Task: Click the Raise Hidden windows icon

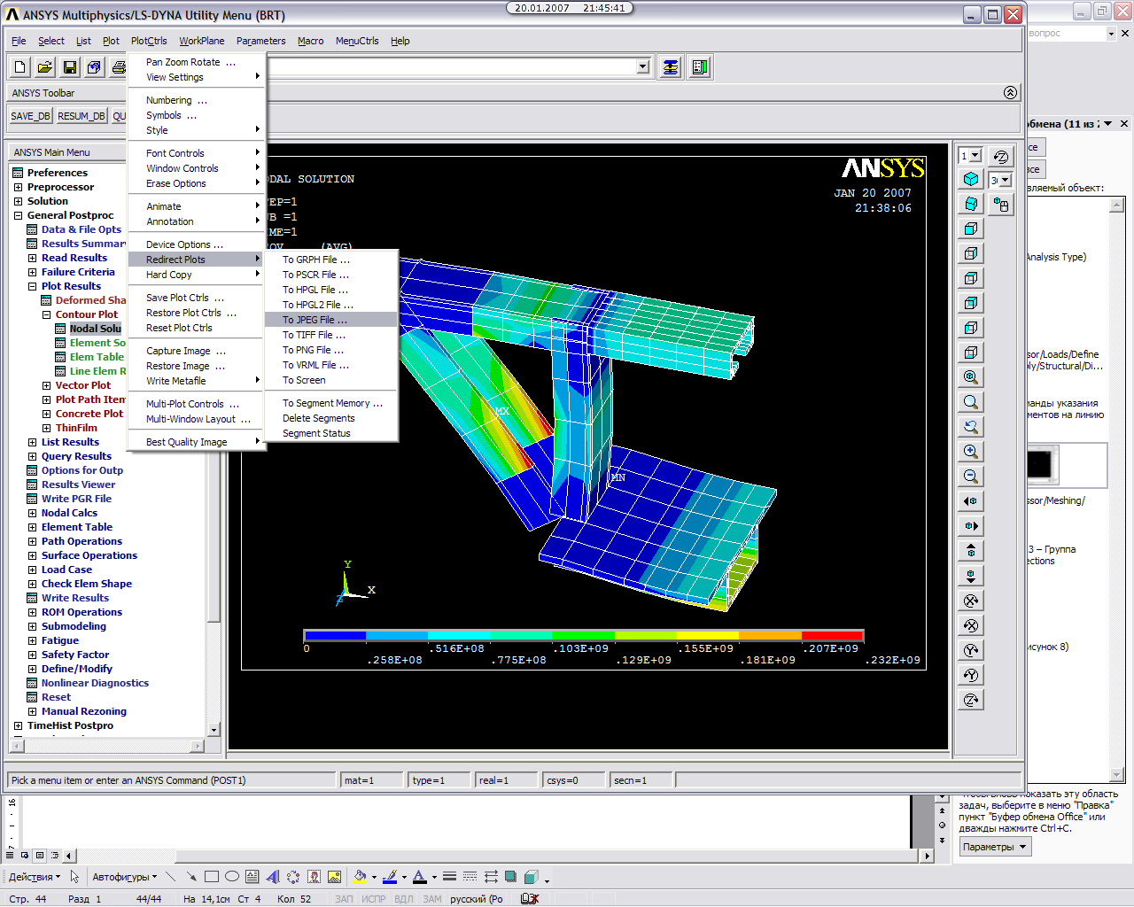Action: click(x=671, y=67)
